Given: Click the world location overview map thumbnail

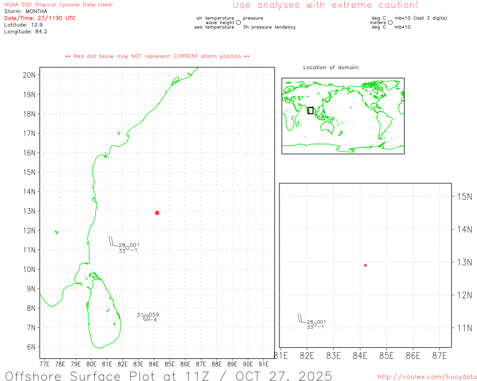Looking at the screenshot, I should tap(343, 116).
